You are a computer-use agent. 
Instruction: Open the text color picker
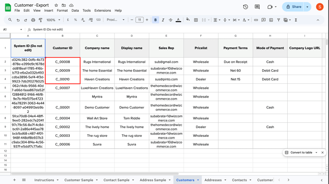click(x=178, y=20)
